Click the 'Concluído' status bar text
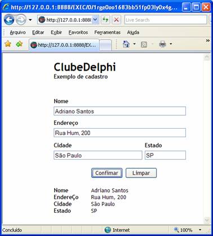The width and height of the screenshot is (213, 236). click(12, 230)
